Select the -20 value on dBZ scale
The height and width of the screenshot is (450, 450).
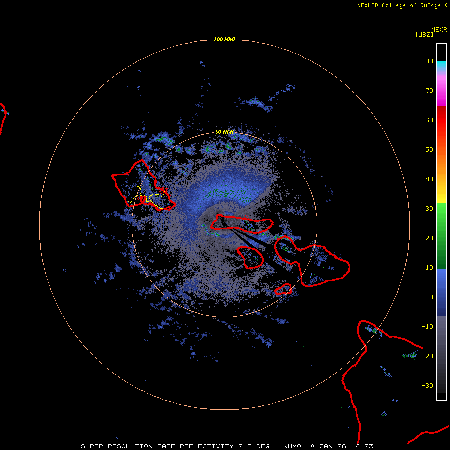pos(427,356)
